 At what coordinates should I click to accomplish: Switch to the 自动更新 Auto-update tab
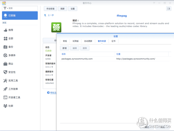[x=88, y=41]
